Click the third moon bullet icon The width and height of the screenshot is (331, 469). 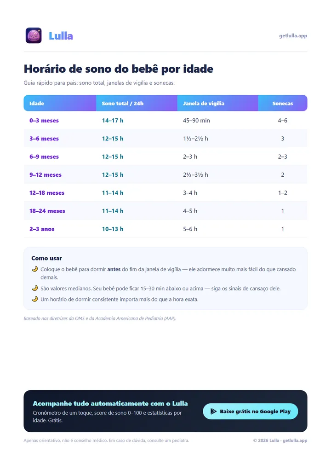coord(35,299)
